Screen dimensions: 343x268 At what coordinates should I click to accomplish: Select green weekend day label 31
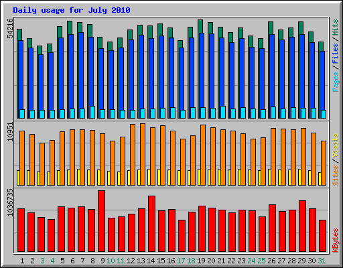(x=322, y=261)
